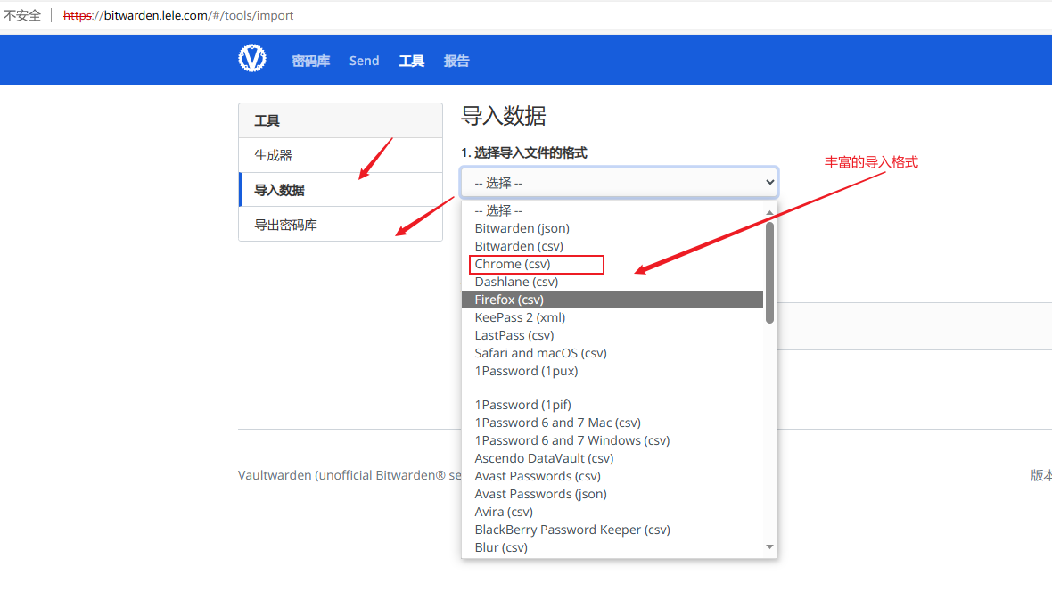Choose 1Password 6 and 7 Mac (csv)

(x=612, y=423)
